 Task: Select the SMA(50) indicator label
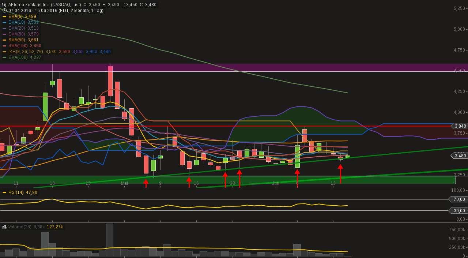(16, 40)
